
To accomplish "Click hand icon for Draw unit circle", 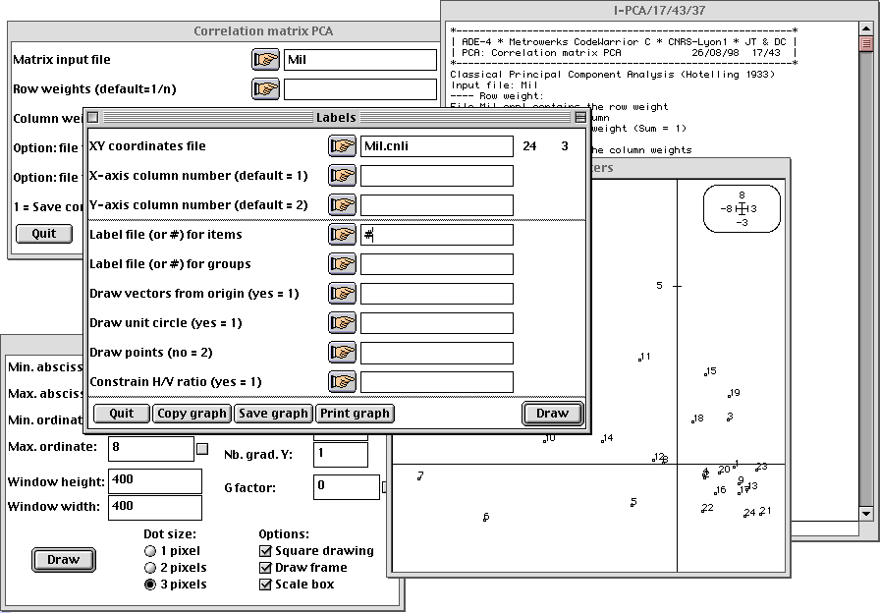I will pyautogui.click(x=341, y=323).
